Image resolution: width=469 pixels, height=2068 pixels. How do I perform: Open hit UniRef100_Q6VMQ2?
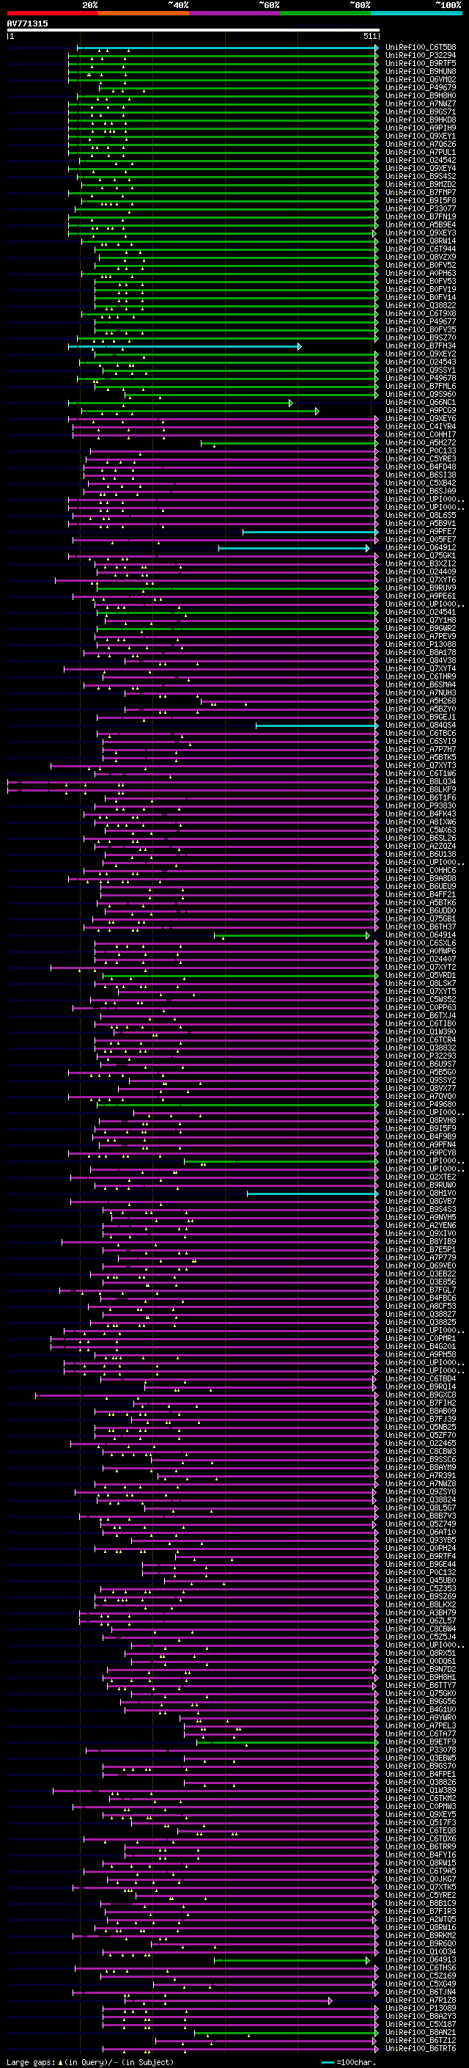coord(421,79)
